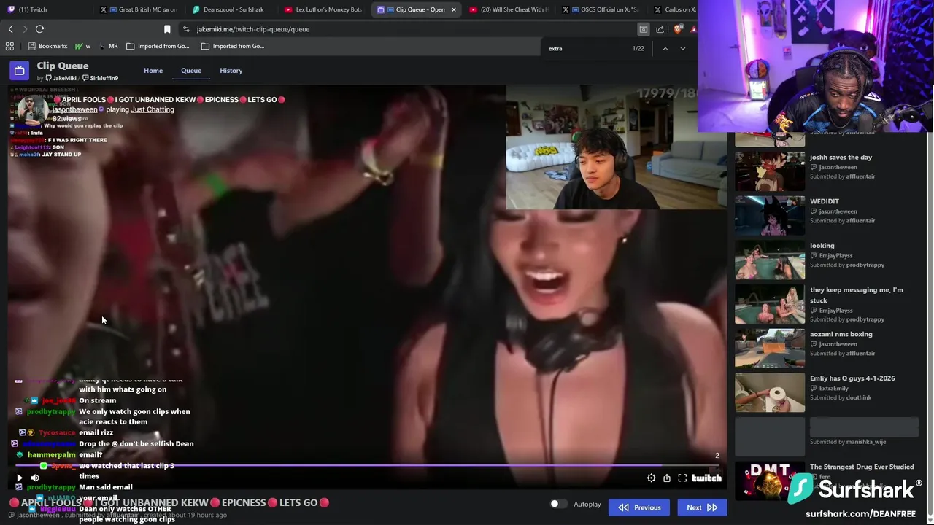This screenshot has height=525, width=934.
Task: Share the clip from the player
Action: [x=667, y=478]
